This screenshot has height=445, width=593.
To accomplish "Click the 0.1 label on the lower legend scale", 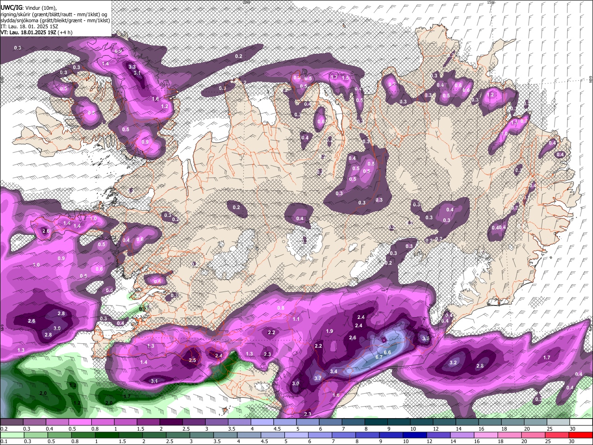I will (x=4, y=442).
